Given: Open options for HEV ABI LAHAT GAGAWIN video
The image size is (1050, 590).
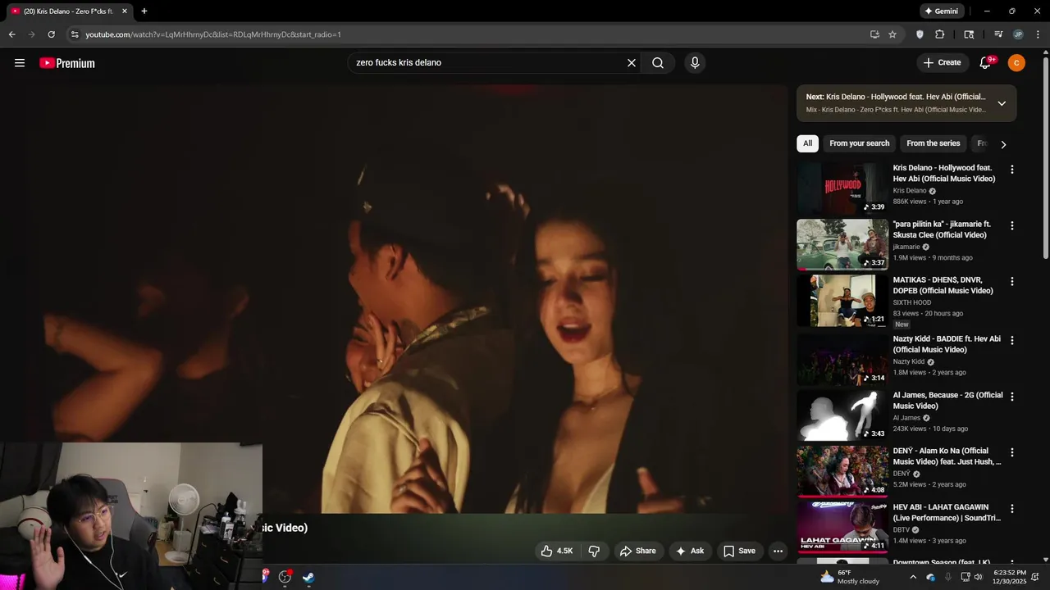Looking at the screenshot, I should click(1012, 509).
